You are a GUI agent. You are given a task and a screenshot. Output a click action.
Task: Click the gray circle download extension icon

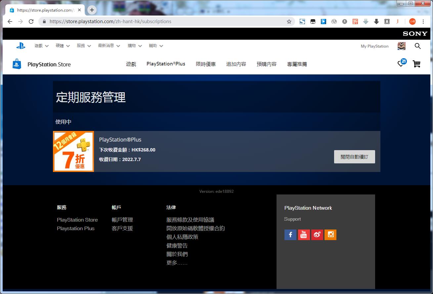coord(345,21)
